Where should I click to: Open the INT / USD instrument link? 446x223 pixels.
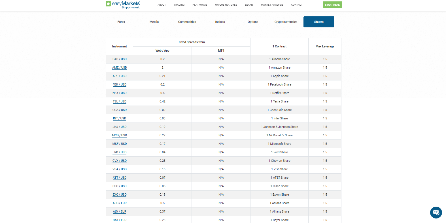(x=120, y=119)
